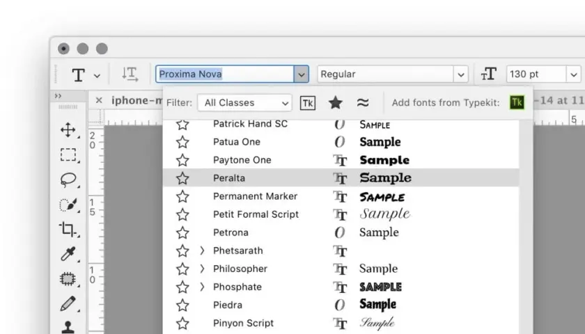Viewport: 585px width, 334px height.
Task: Click the Permanent Marker SAMPLE preview
Action: click(x=382, y=197)
